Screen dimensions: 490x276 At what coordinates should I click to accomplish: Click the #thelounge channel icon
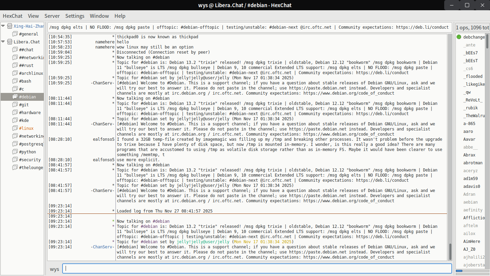[15, 167]
